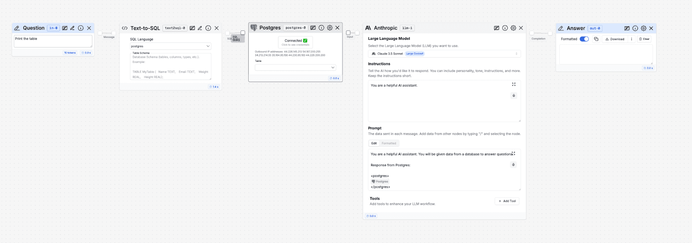
Task: Click the note icon on Postgres node
Action: coord(313,28)
